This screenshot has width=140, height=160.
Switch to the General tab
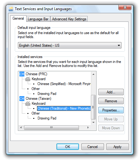(x=18, y=18)
